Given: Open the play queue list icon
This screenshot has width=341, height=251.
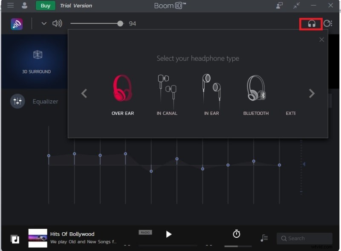Looking at the screenshot, I should tap(264, 238).
